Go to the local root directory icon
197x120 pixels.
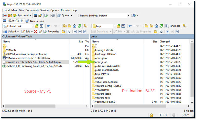[70, 26]
